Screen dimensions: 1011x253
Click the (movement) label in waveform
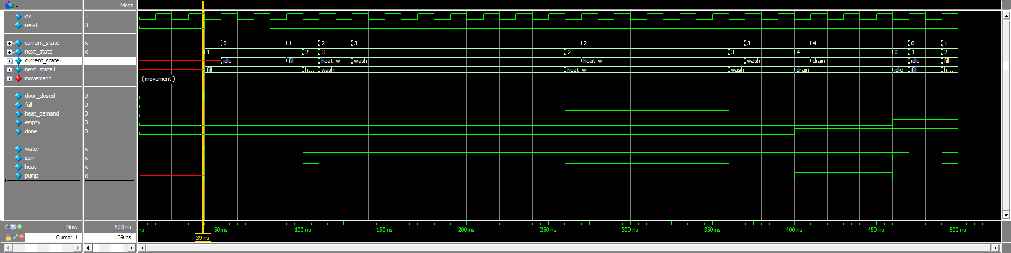tap(158, 79)
